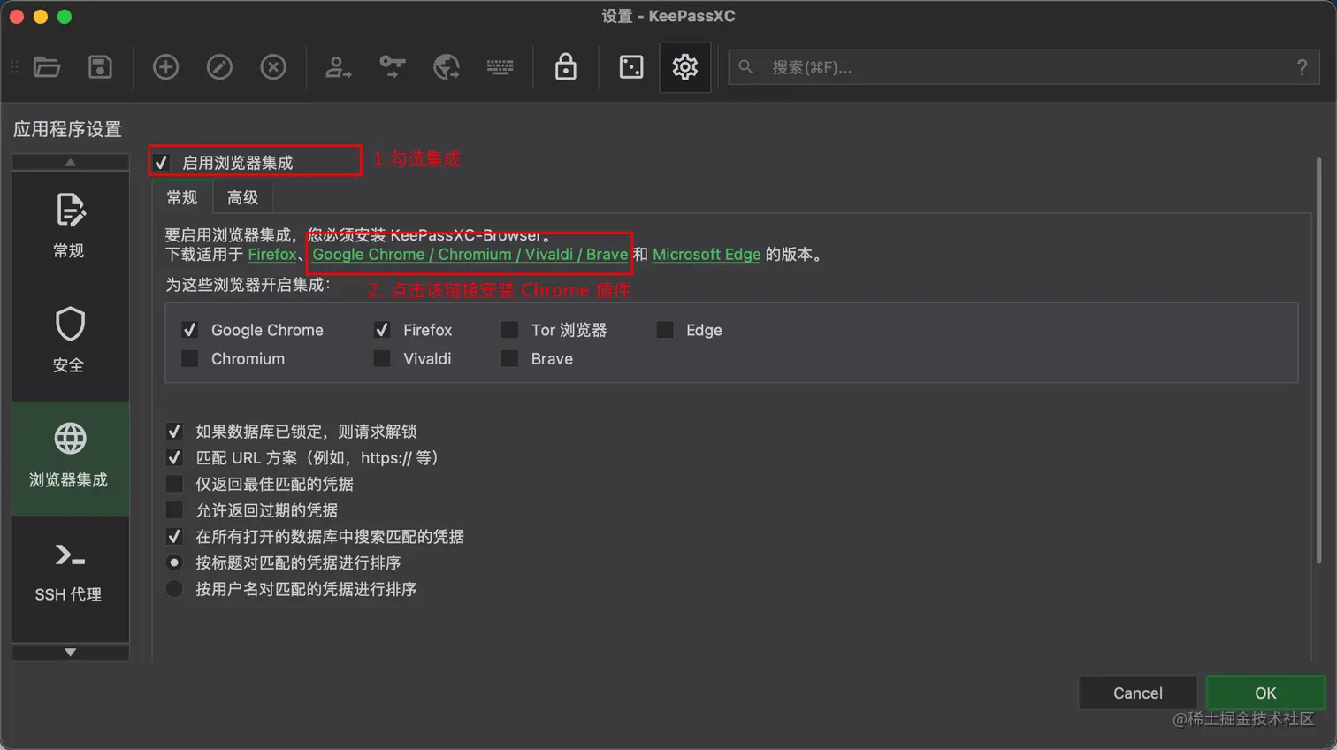Toggle search in all opened databases
1337x750 pixels.
(174, 537)
